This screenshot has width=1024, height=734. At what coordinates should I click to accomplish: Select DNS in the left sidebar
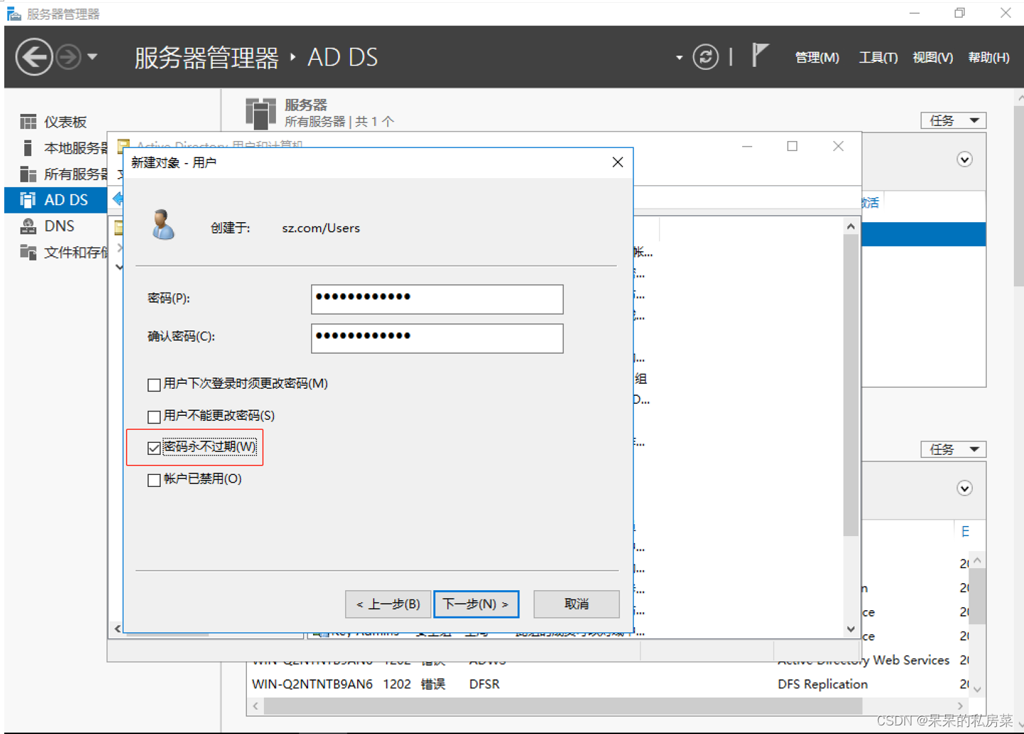point(57,226)
